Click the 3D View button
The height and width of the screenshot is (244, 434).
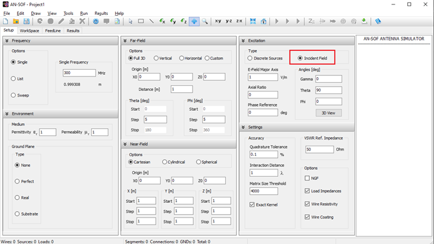point(329,113)
